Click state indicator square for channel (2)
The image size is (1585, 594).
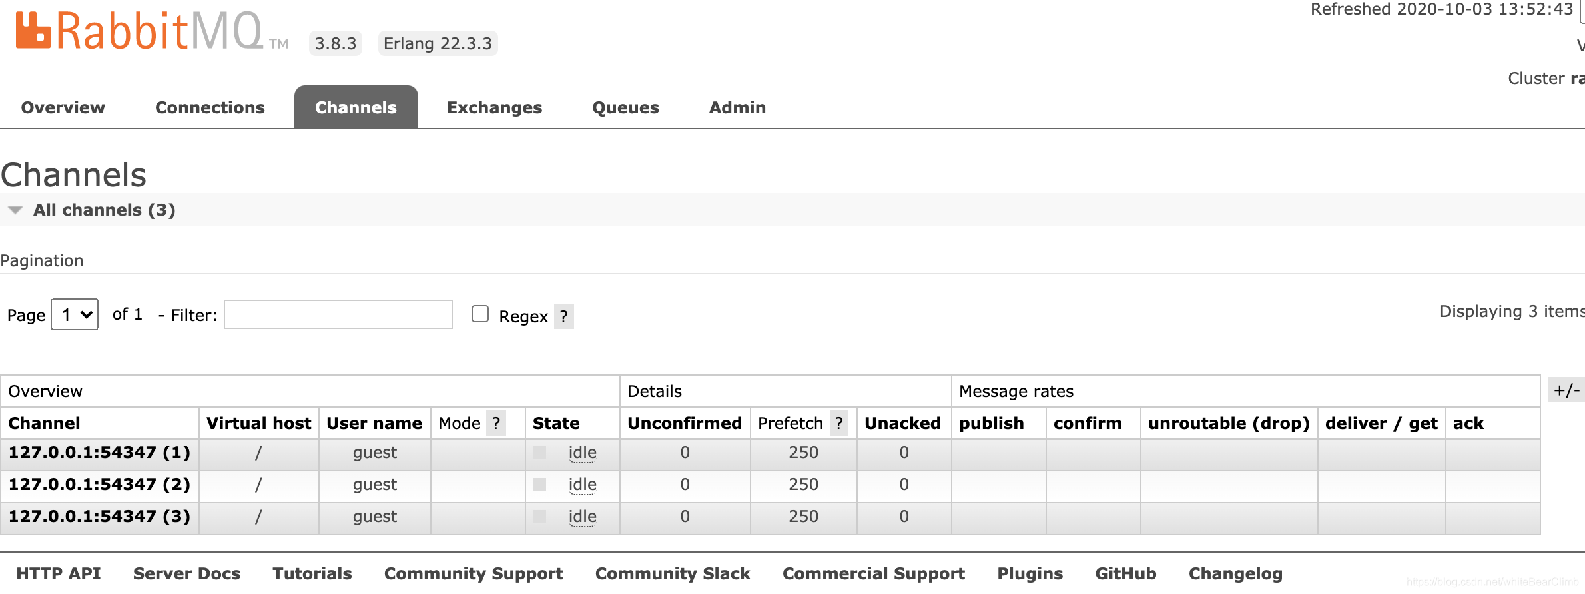coord(539,485)
